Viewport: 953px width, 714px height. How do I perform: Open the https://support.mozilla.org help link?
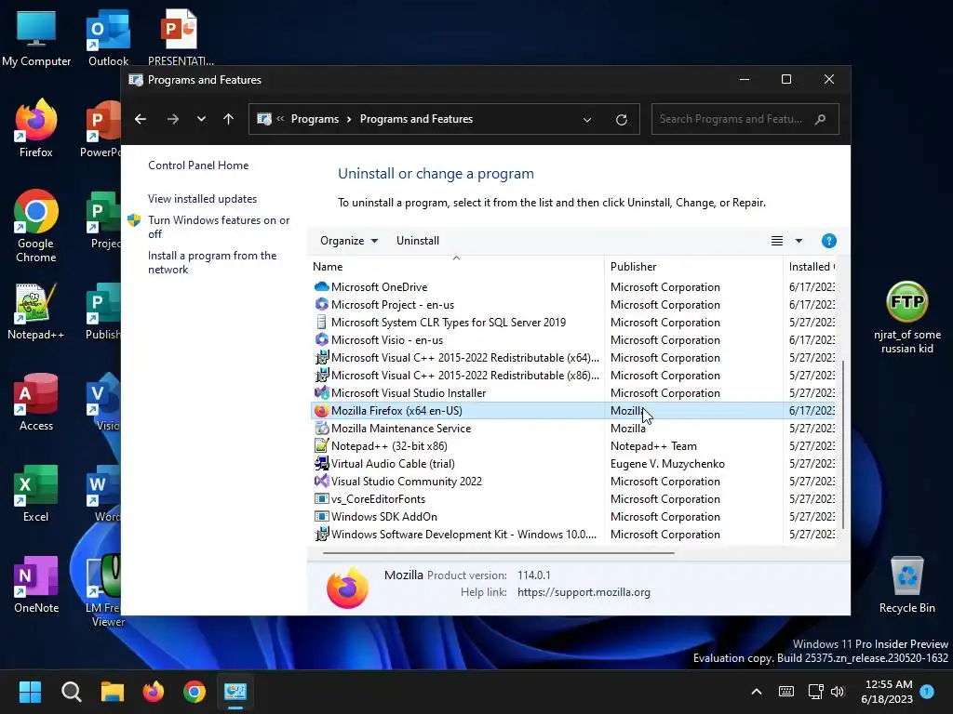coord(584,592)
